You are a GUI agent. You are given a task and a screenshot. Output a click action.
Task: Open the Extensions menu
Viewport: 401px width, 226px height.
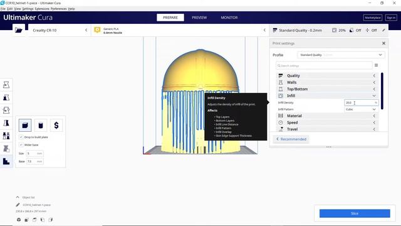[x=42, y=9]
